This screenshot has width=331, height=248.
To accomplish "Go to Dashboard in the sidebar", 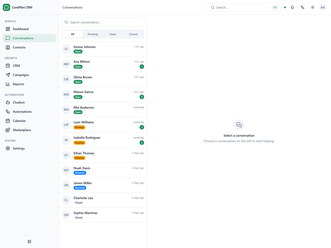I will tap(29, 29).
